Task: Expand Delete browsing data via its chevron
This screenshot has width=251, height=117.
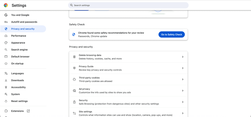Action: (x=183, y=57)
